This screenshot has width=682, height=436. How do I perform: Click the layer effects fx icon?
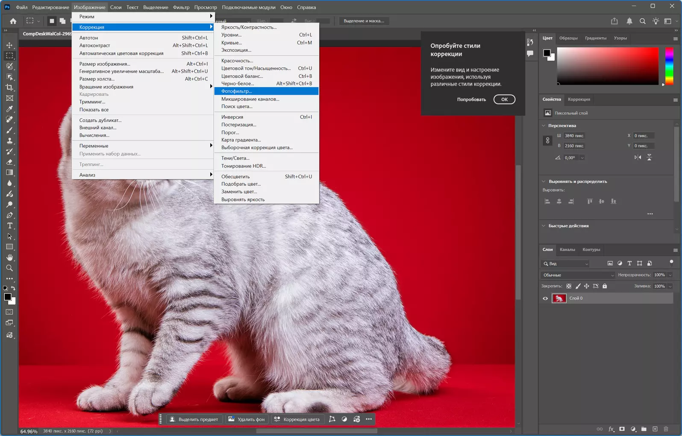(611, 429)
